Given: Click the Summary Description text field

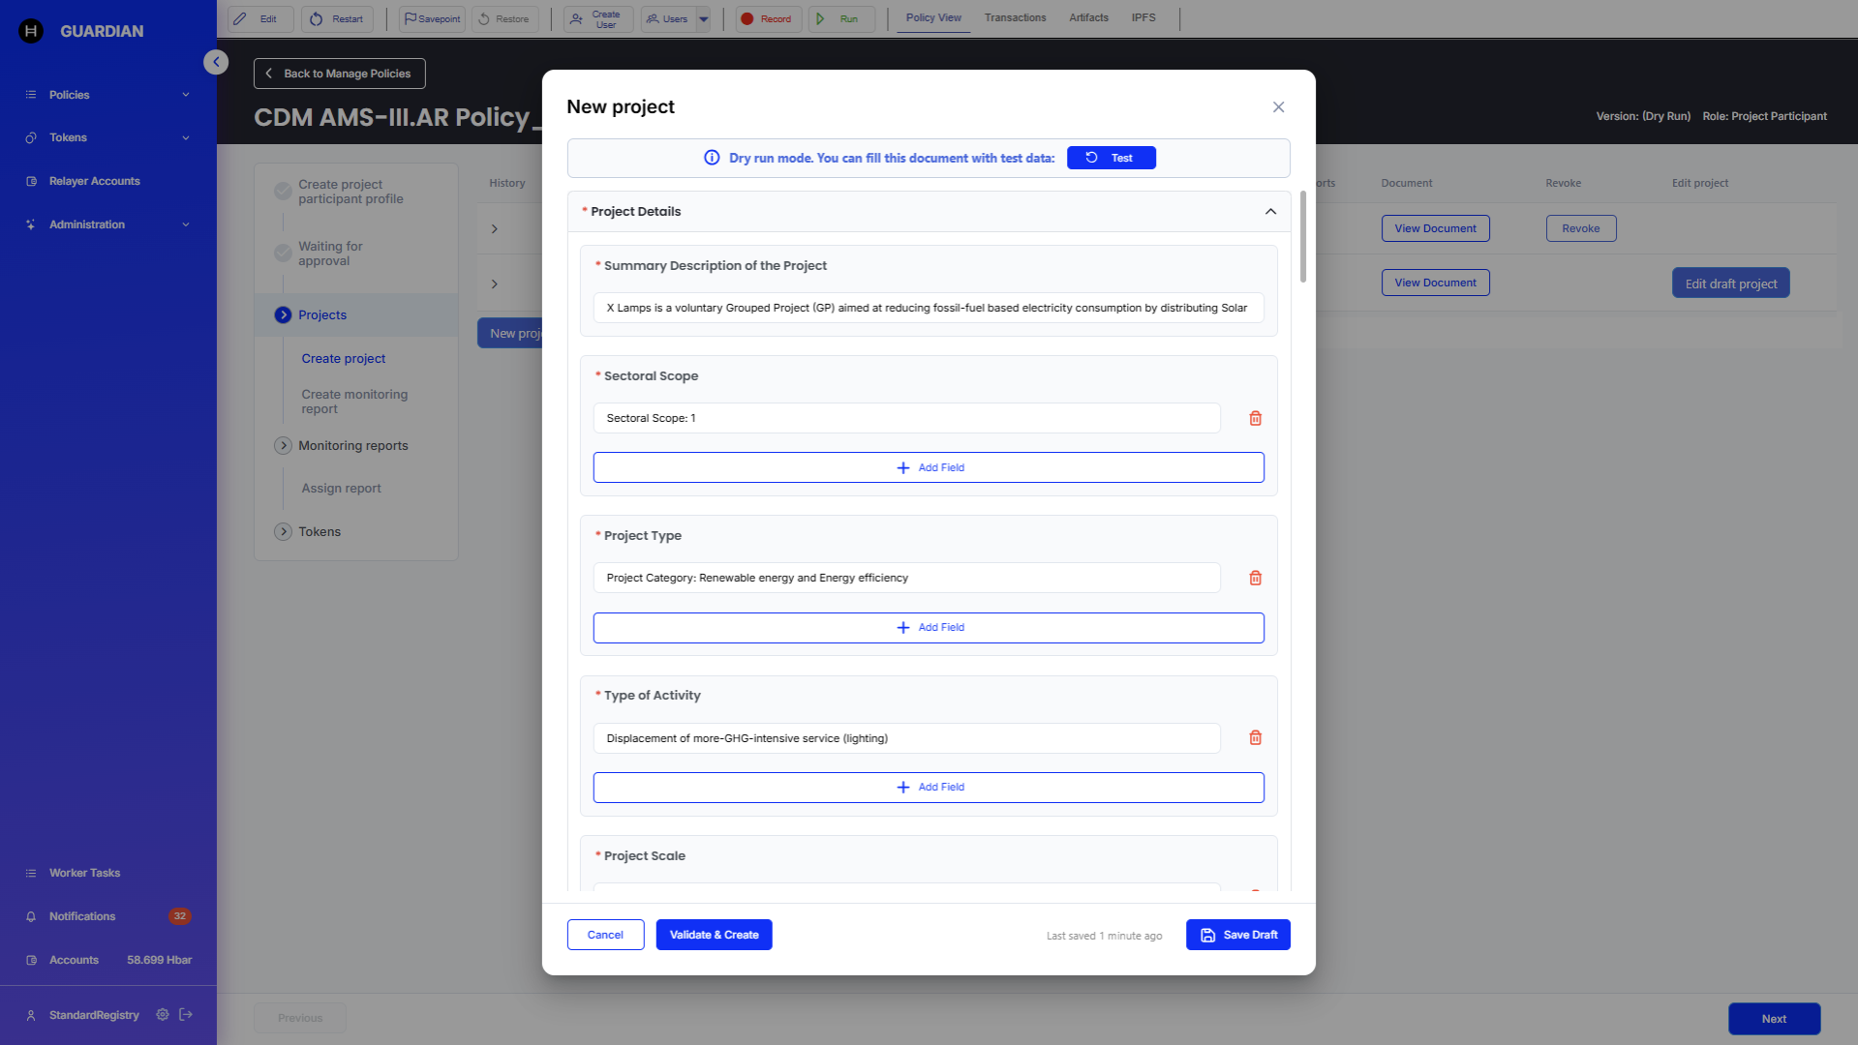Looking at the screenshot, I should (928, 308).
